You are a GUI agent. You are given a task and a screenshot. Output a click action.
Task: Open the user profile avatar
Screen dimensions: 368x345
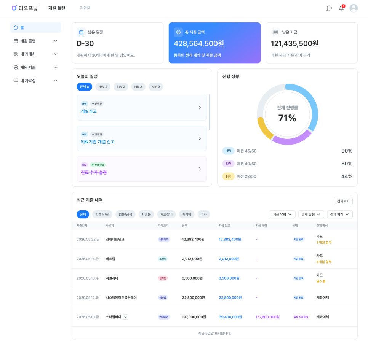(x=354, y=8)
